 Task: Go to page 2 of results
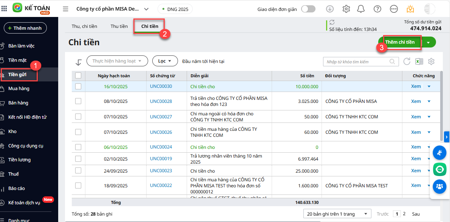(404, 214)
